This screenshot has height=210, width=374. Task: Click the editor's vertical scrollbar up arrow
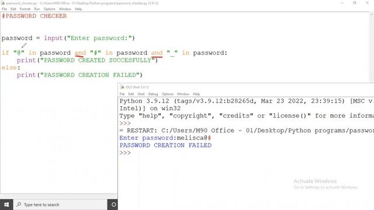[x=372, y=15]
